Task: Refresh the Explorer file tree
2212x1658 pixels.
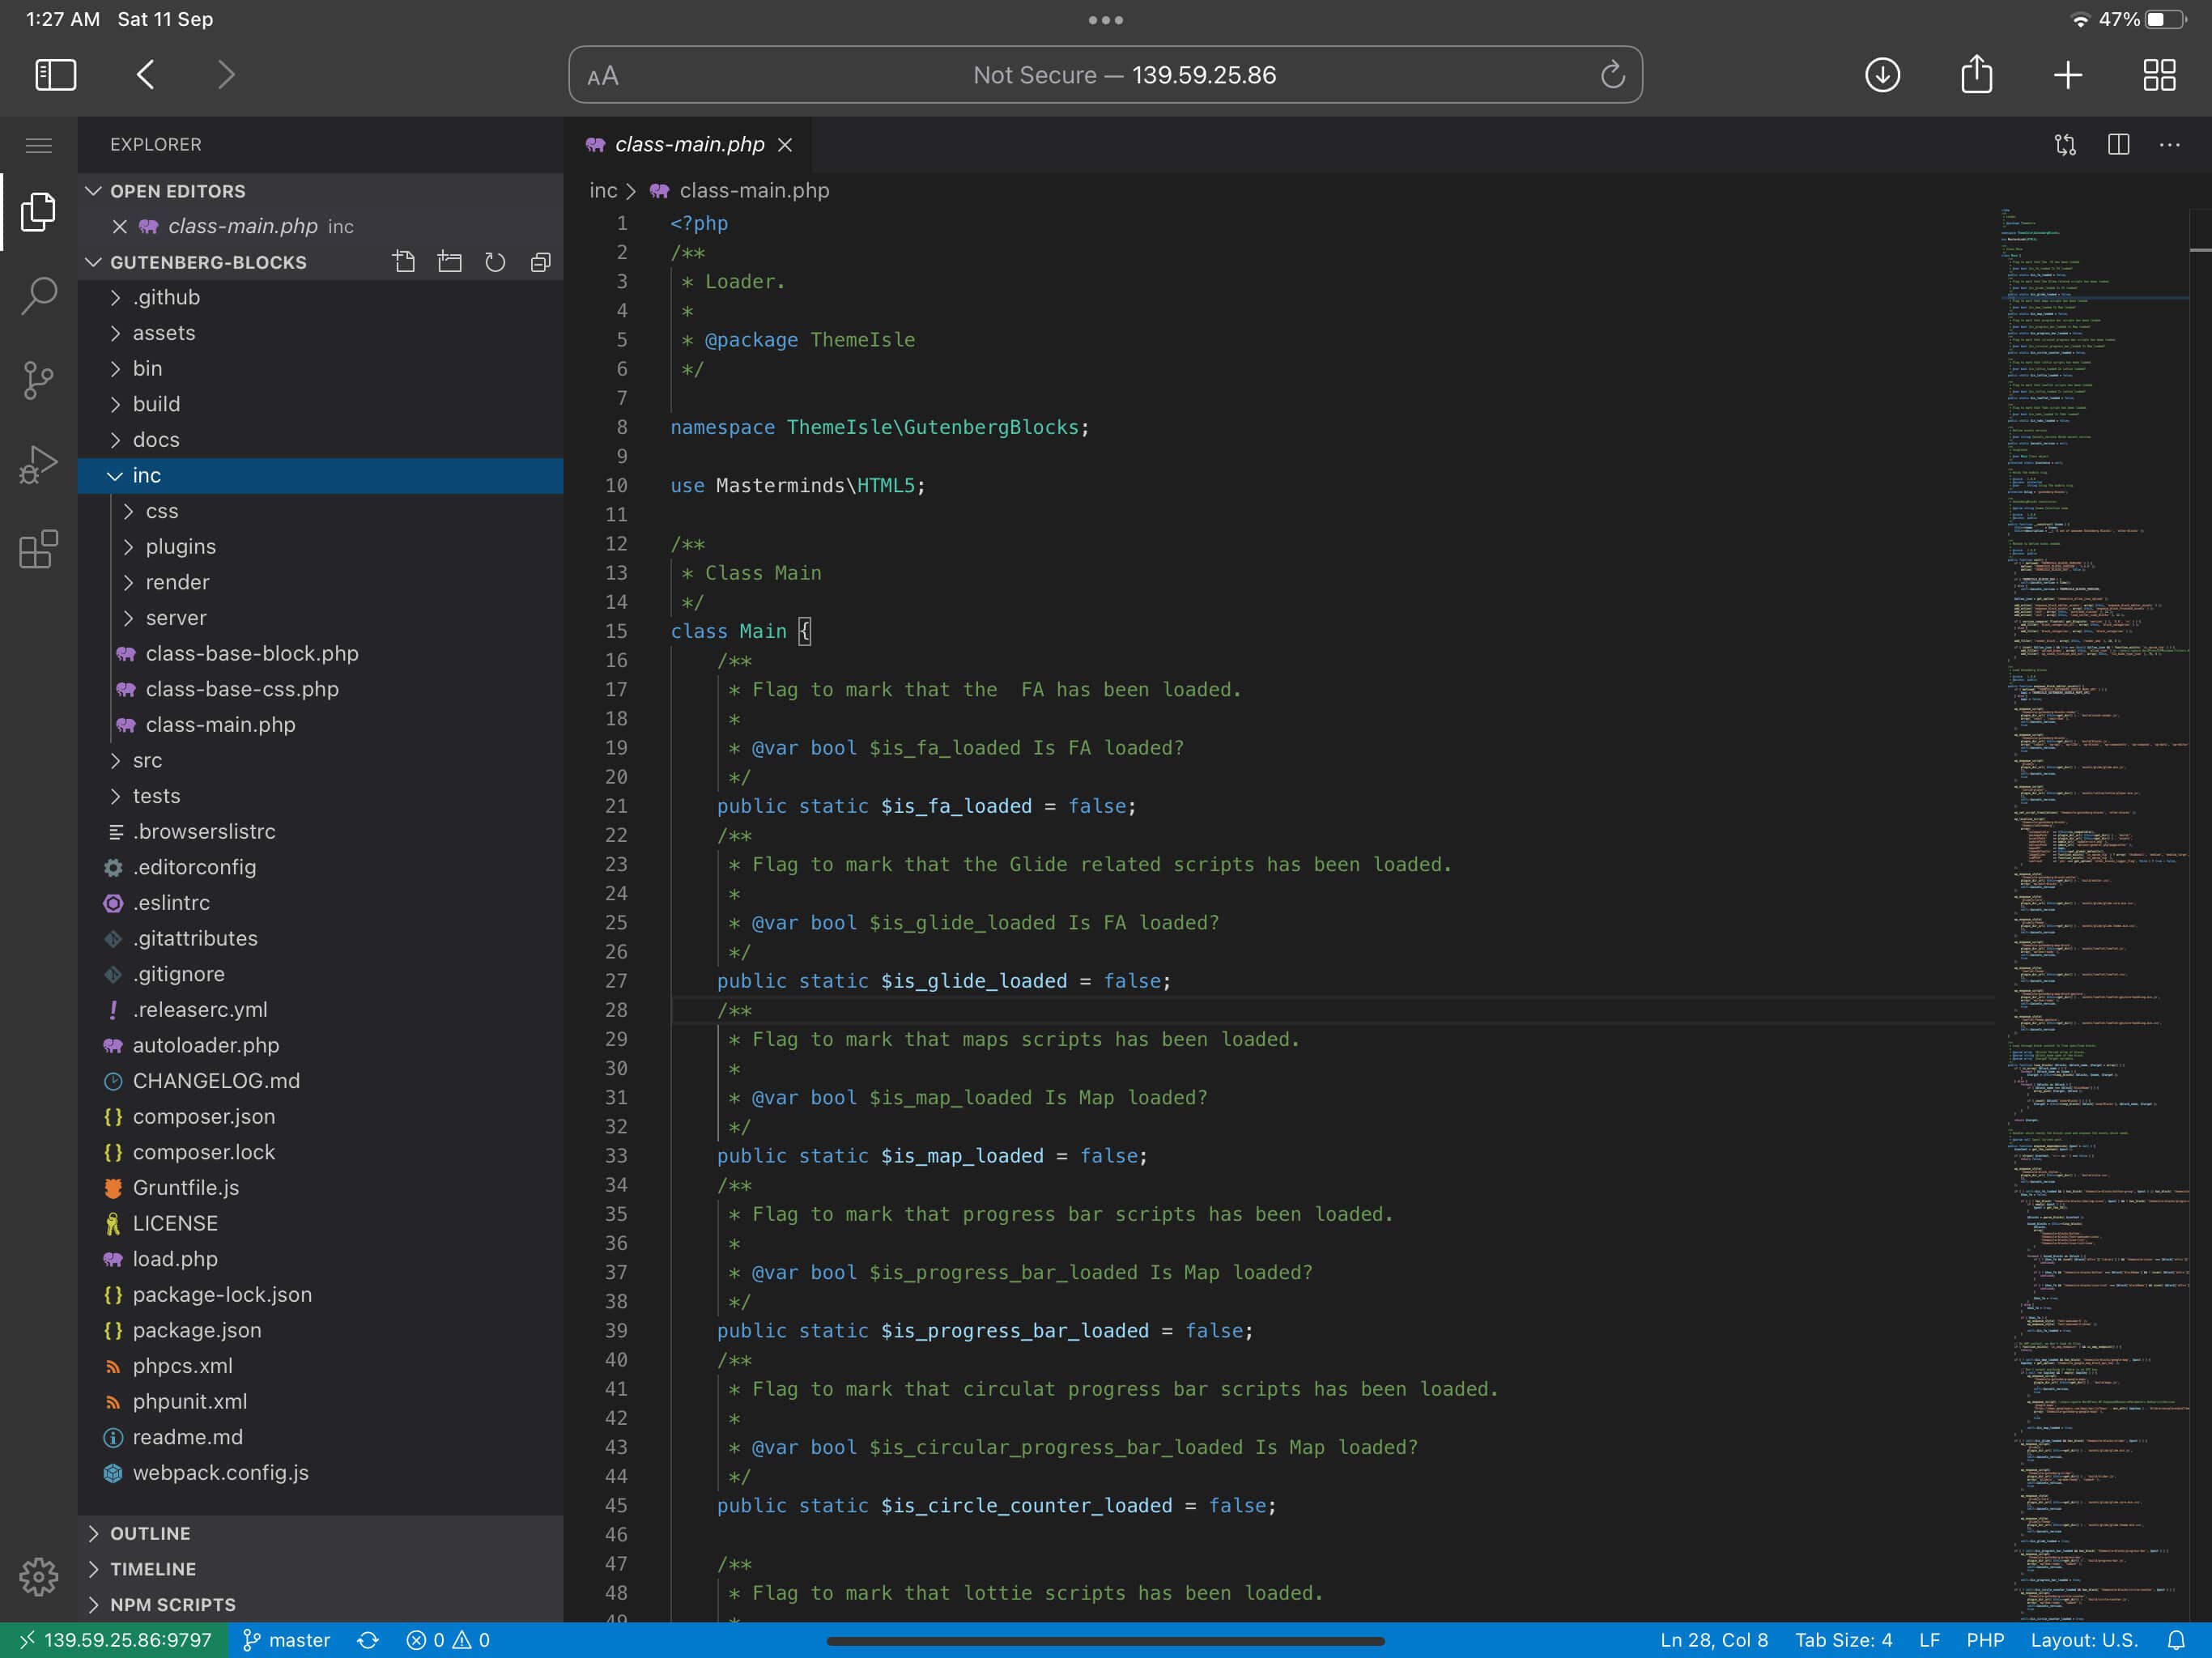Action: (495, 262)
